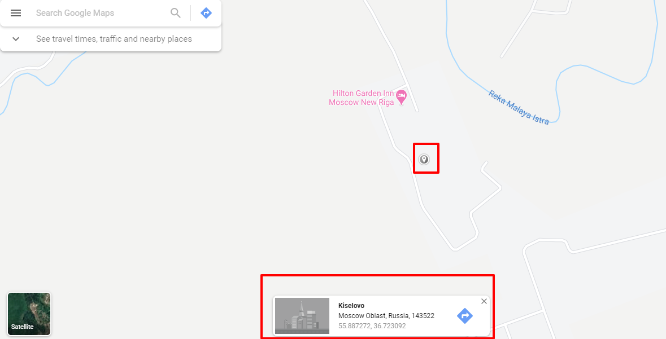Select the grey dropped pin marker
Image resolution: width=666 pixels, height=339 pixels.
(x=424, y=159)
